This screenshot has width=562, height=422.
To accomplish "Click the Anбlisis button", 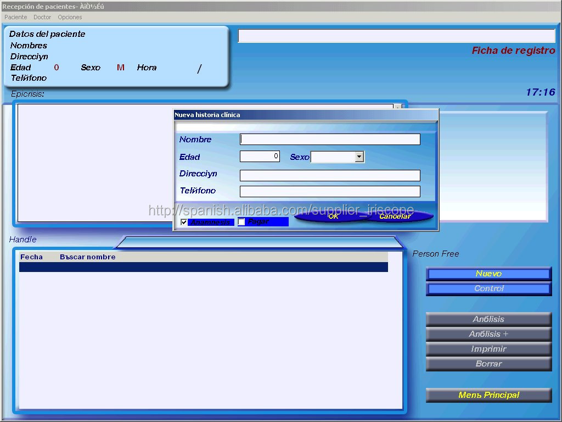I will (488, 319).
